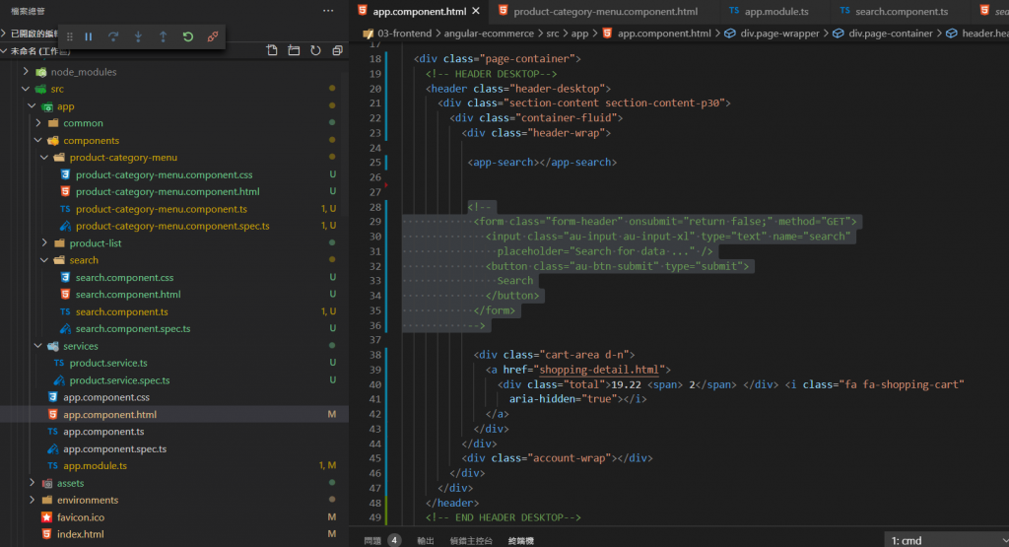
Task: Expand the assets folder
Action: click(x=33, y=483)
